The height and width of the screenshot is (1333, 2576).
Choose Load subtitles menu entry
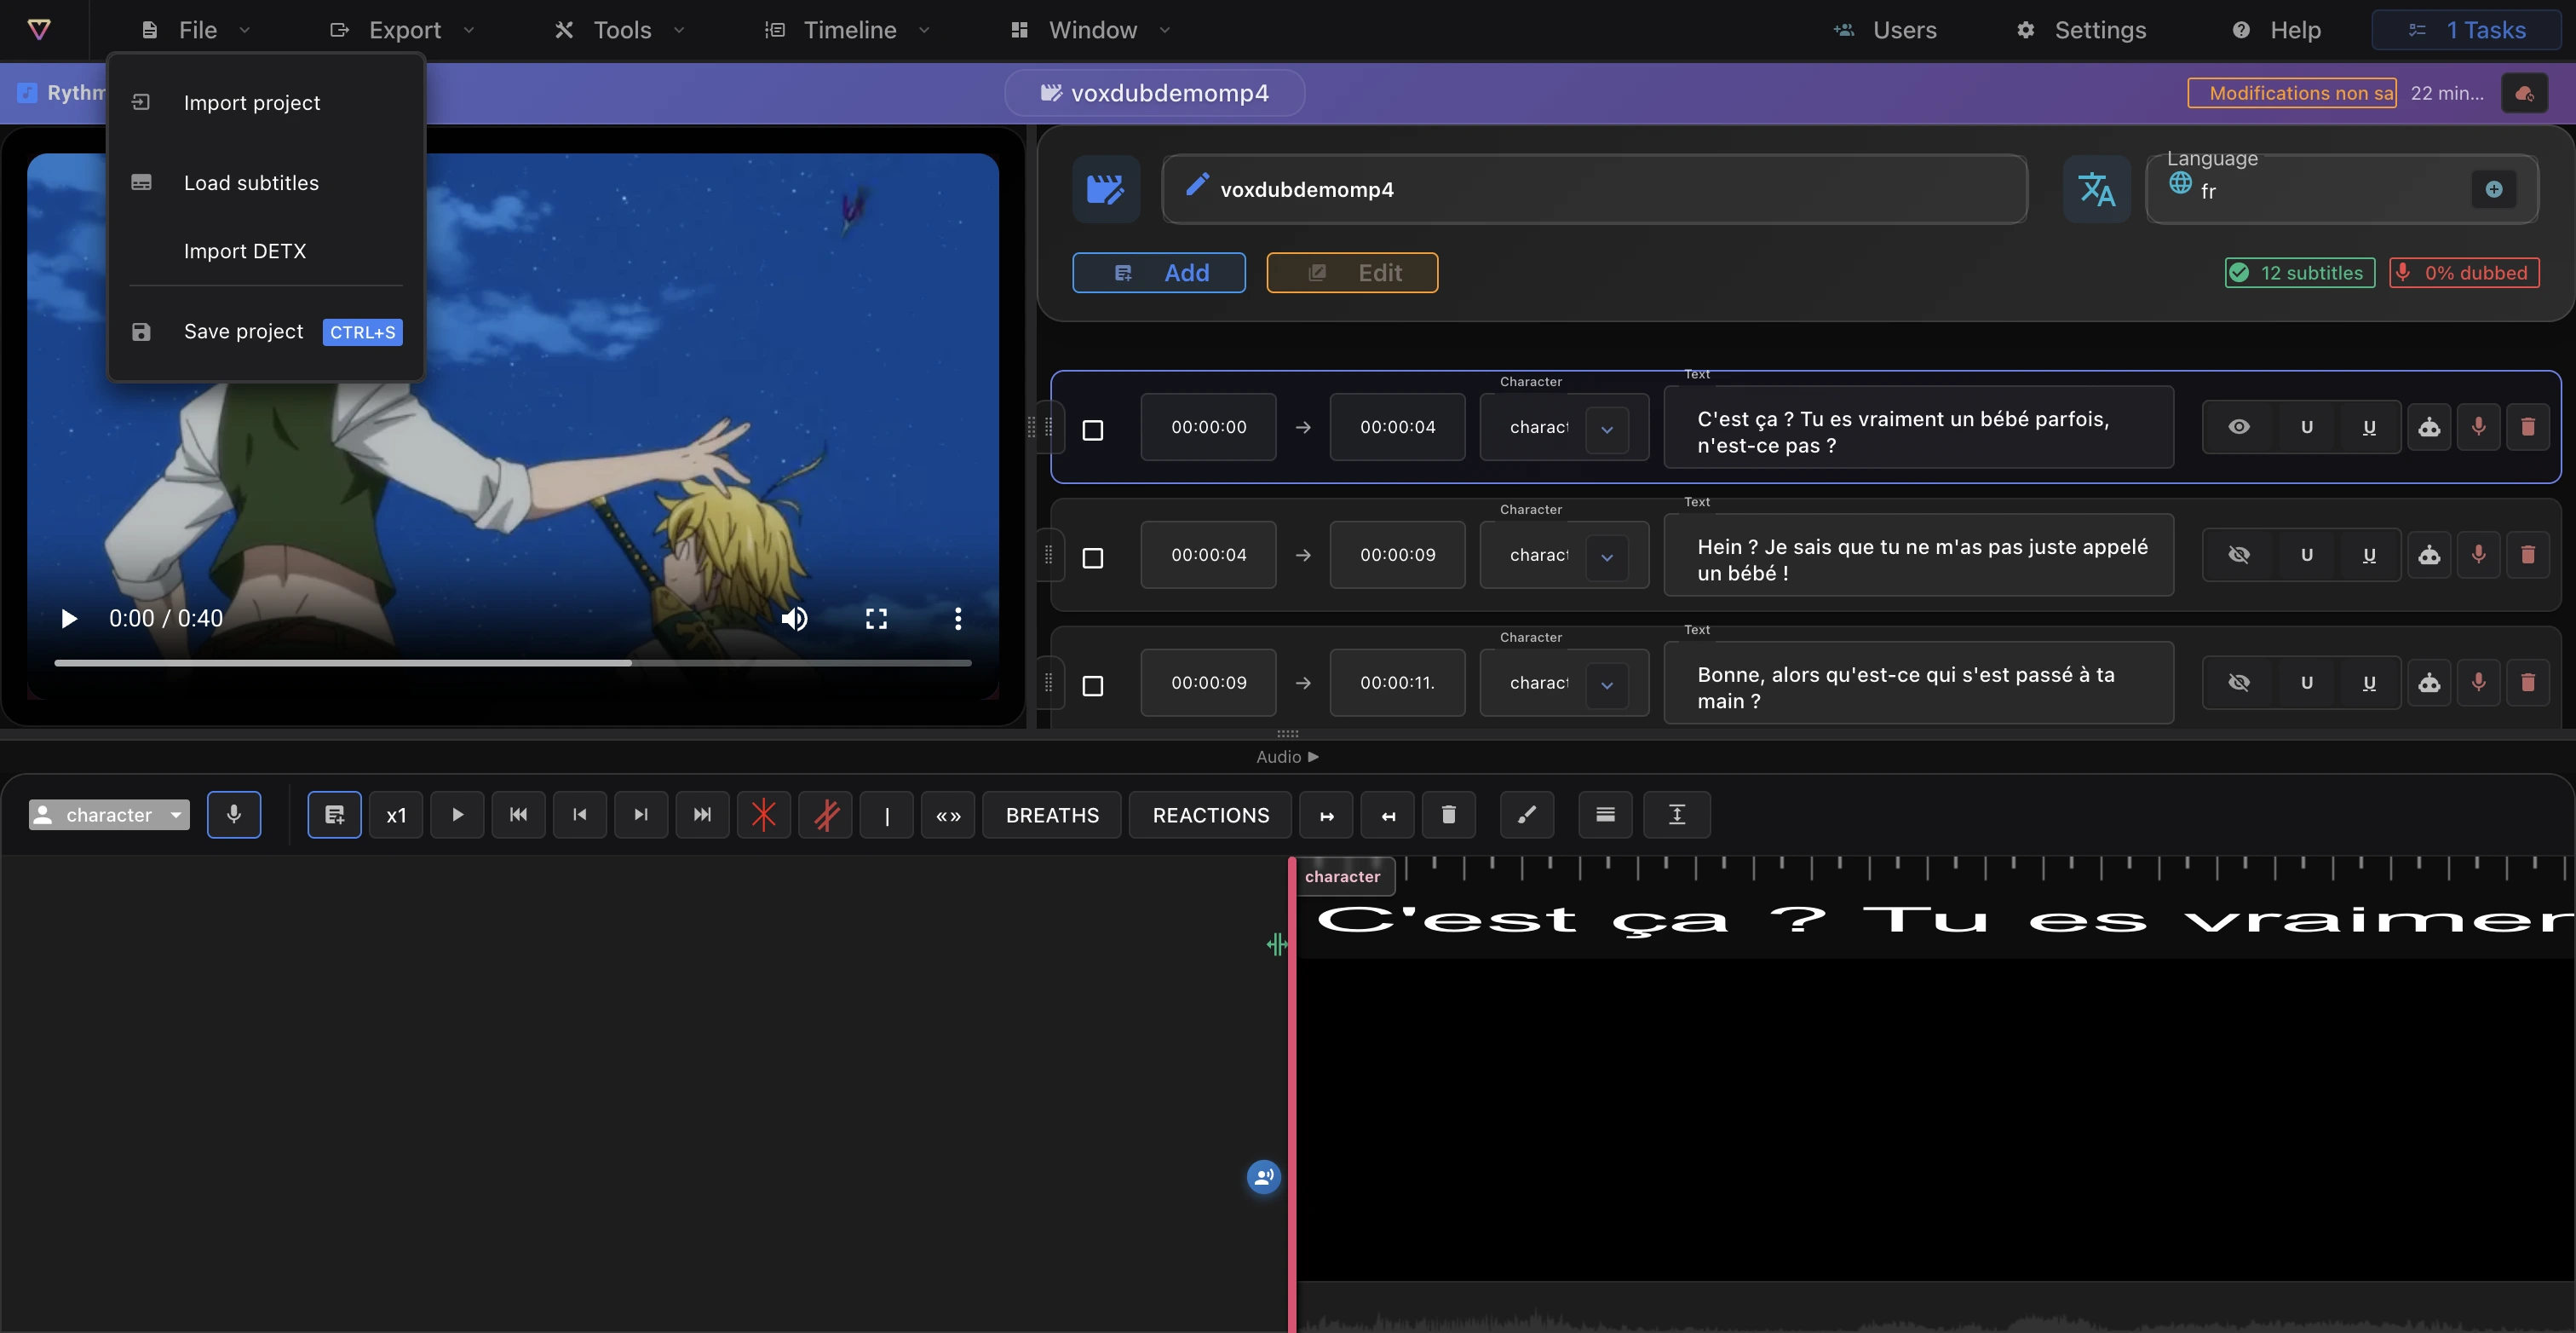point(266,183)
